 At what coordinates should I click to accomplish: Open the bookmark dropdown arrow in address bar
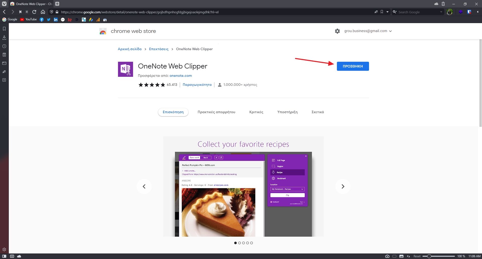click(x=387, y=12)
